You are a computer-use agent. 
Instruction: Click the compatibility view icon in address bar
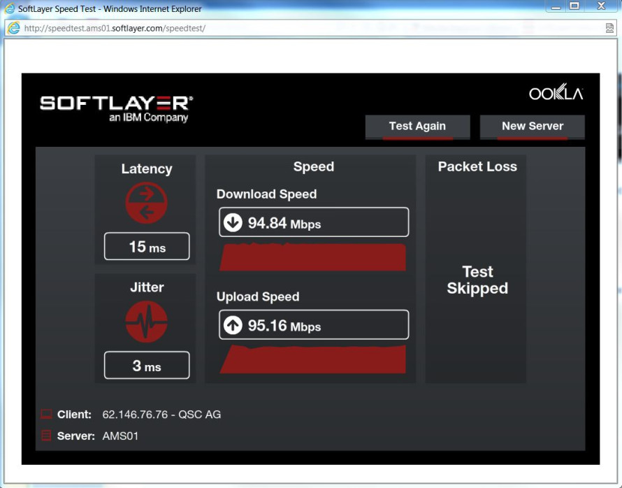[x=609, y=28]
